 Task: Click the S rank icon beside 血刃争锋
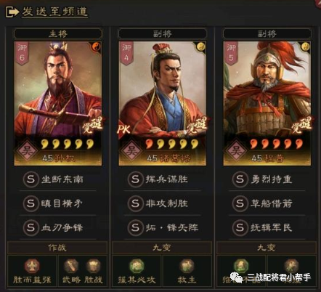pos(31,227)
